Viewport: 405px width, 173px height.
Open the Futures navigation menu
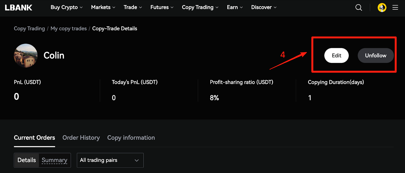coord(162,7)
